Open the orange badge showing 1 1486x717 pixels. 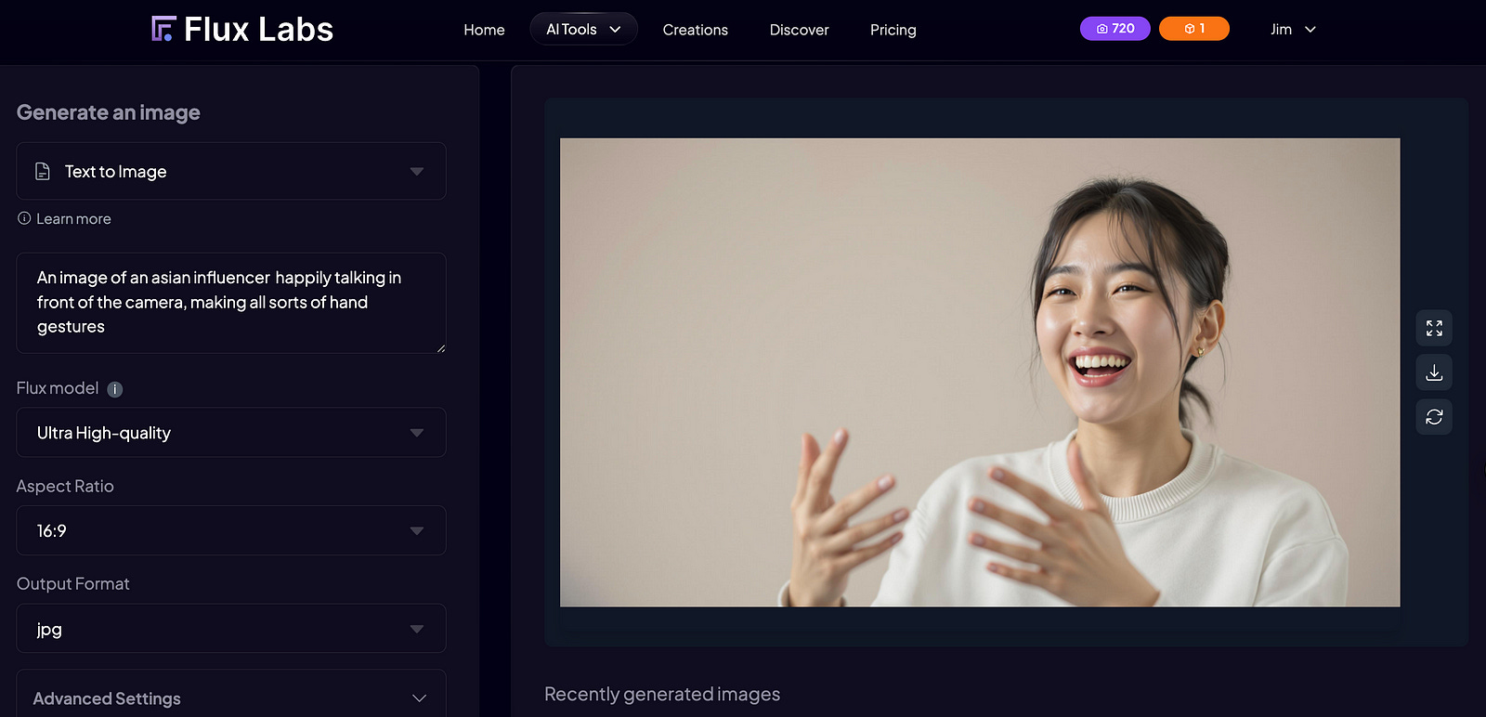point(1193,29)
